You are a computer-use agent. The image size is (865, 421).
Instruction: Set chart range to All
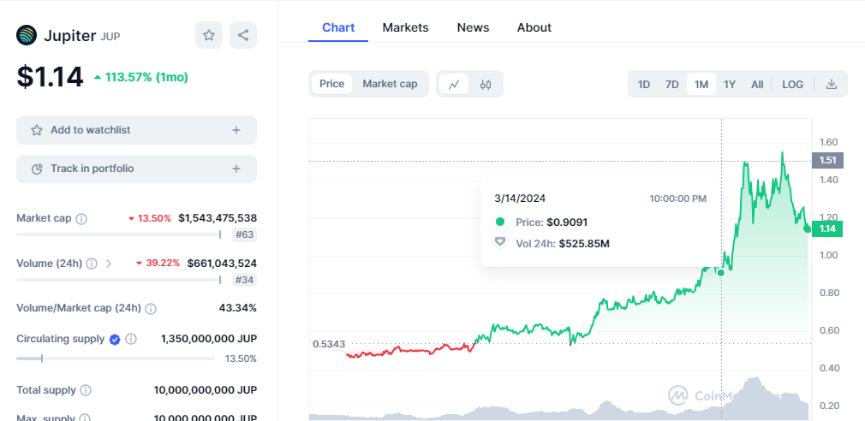[757, 85]
